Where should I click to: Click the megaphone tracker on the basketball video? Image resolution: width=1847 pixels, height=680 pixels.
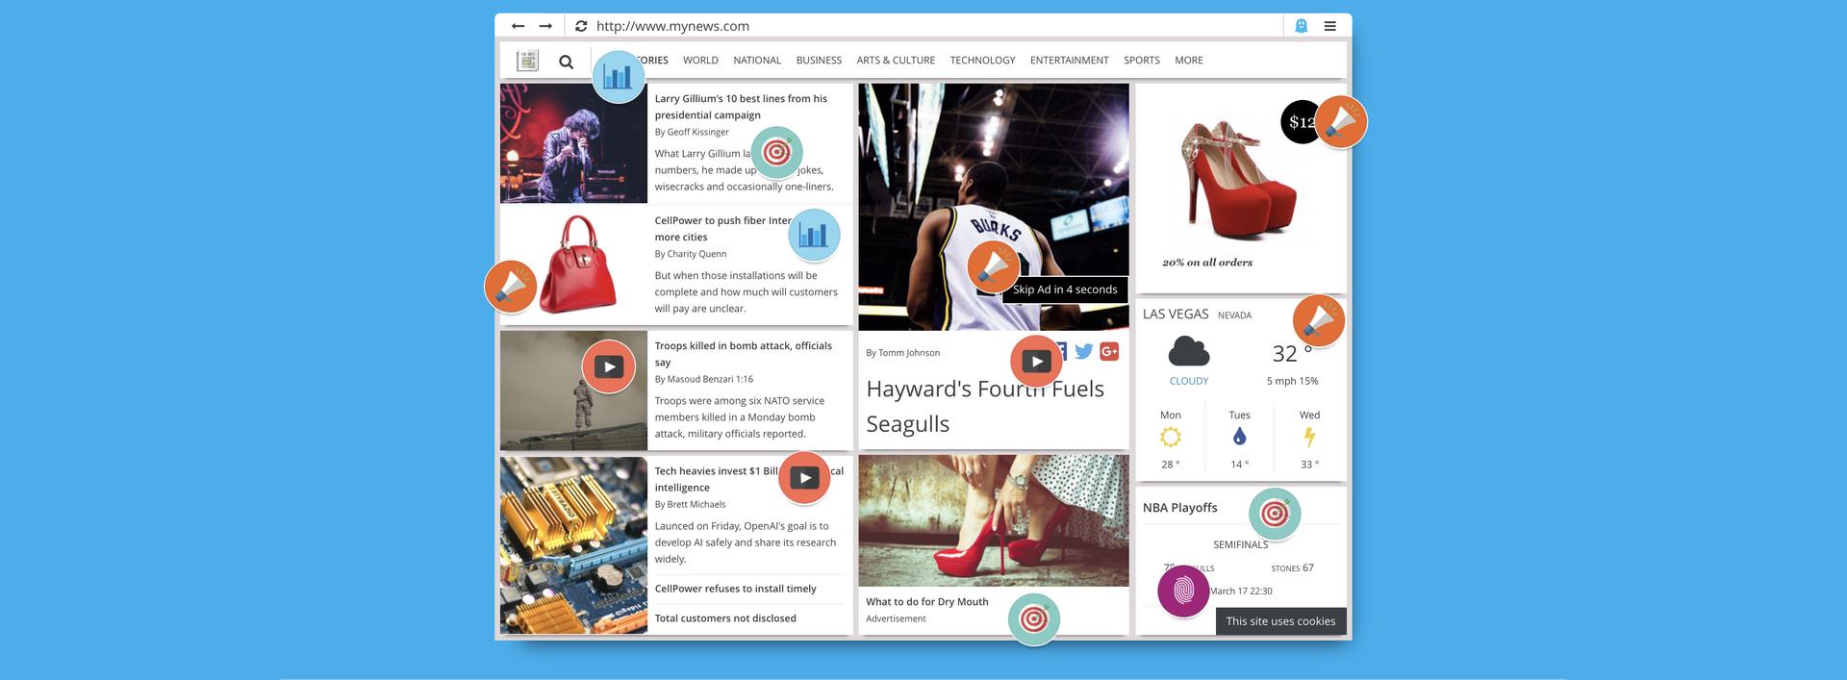[x=993, y=266]
